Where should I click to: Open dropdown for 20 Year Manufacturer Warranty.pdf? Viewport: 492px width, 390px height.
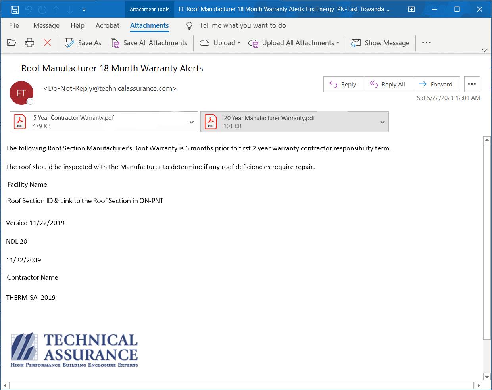[382, 122]
